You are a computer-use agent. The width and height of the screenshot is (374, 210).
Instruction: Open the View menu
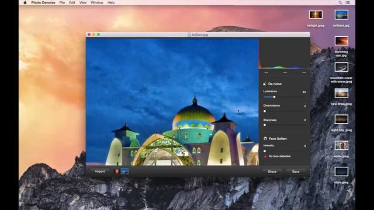point(83,2)
